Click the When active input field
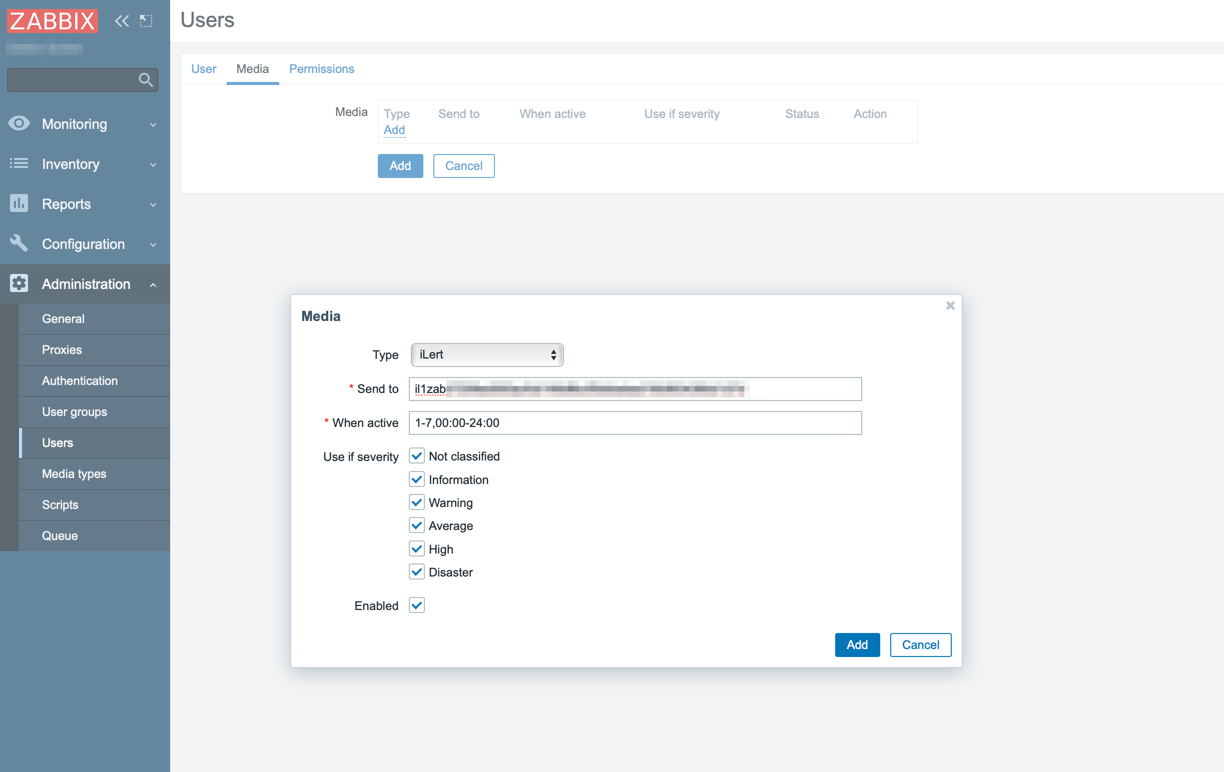Viewport: 1224px width, 772px height. point(635,423)
